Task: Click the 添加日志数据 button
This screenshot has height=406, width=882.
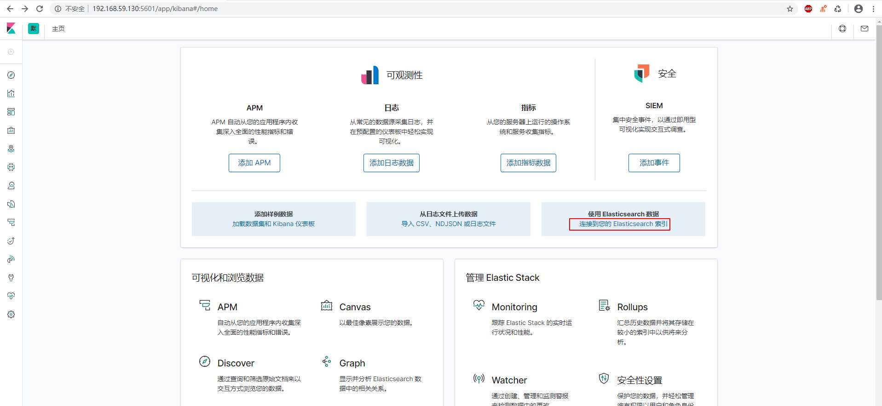Action: click(392, 163)
